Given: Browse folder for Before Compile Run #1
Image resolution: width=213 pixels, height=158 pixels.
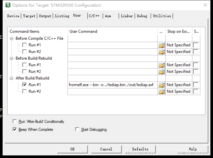Looking at the screenshot, I should 162,45.
